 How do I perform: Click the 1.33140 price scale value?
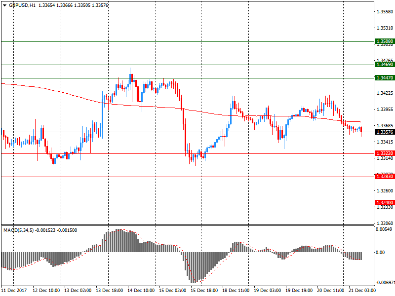tap(385, 158)
